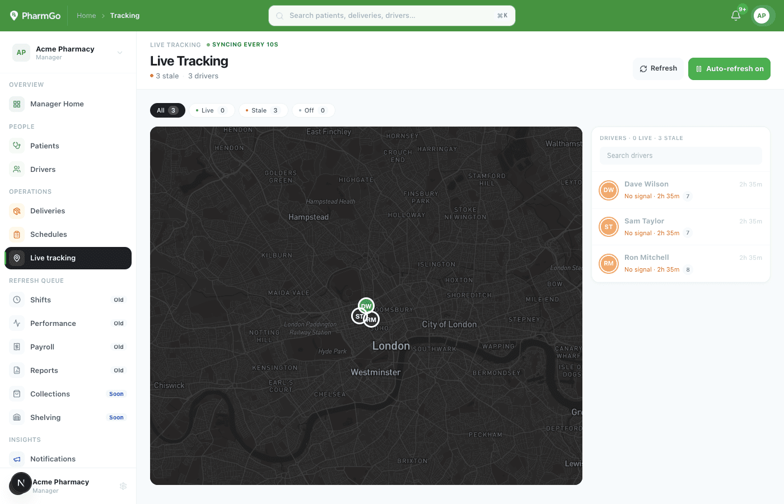The height and width of the screenshot is (504, 784).
Task: Click Dave Wilson's DW avatar
Action: 609,190
